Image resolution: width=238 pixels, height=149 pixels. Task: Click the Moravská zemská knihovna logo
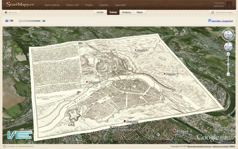click(x=20, y=135)
